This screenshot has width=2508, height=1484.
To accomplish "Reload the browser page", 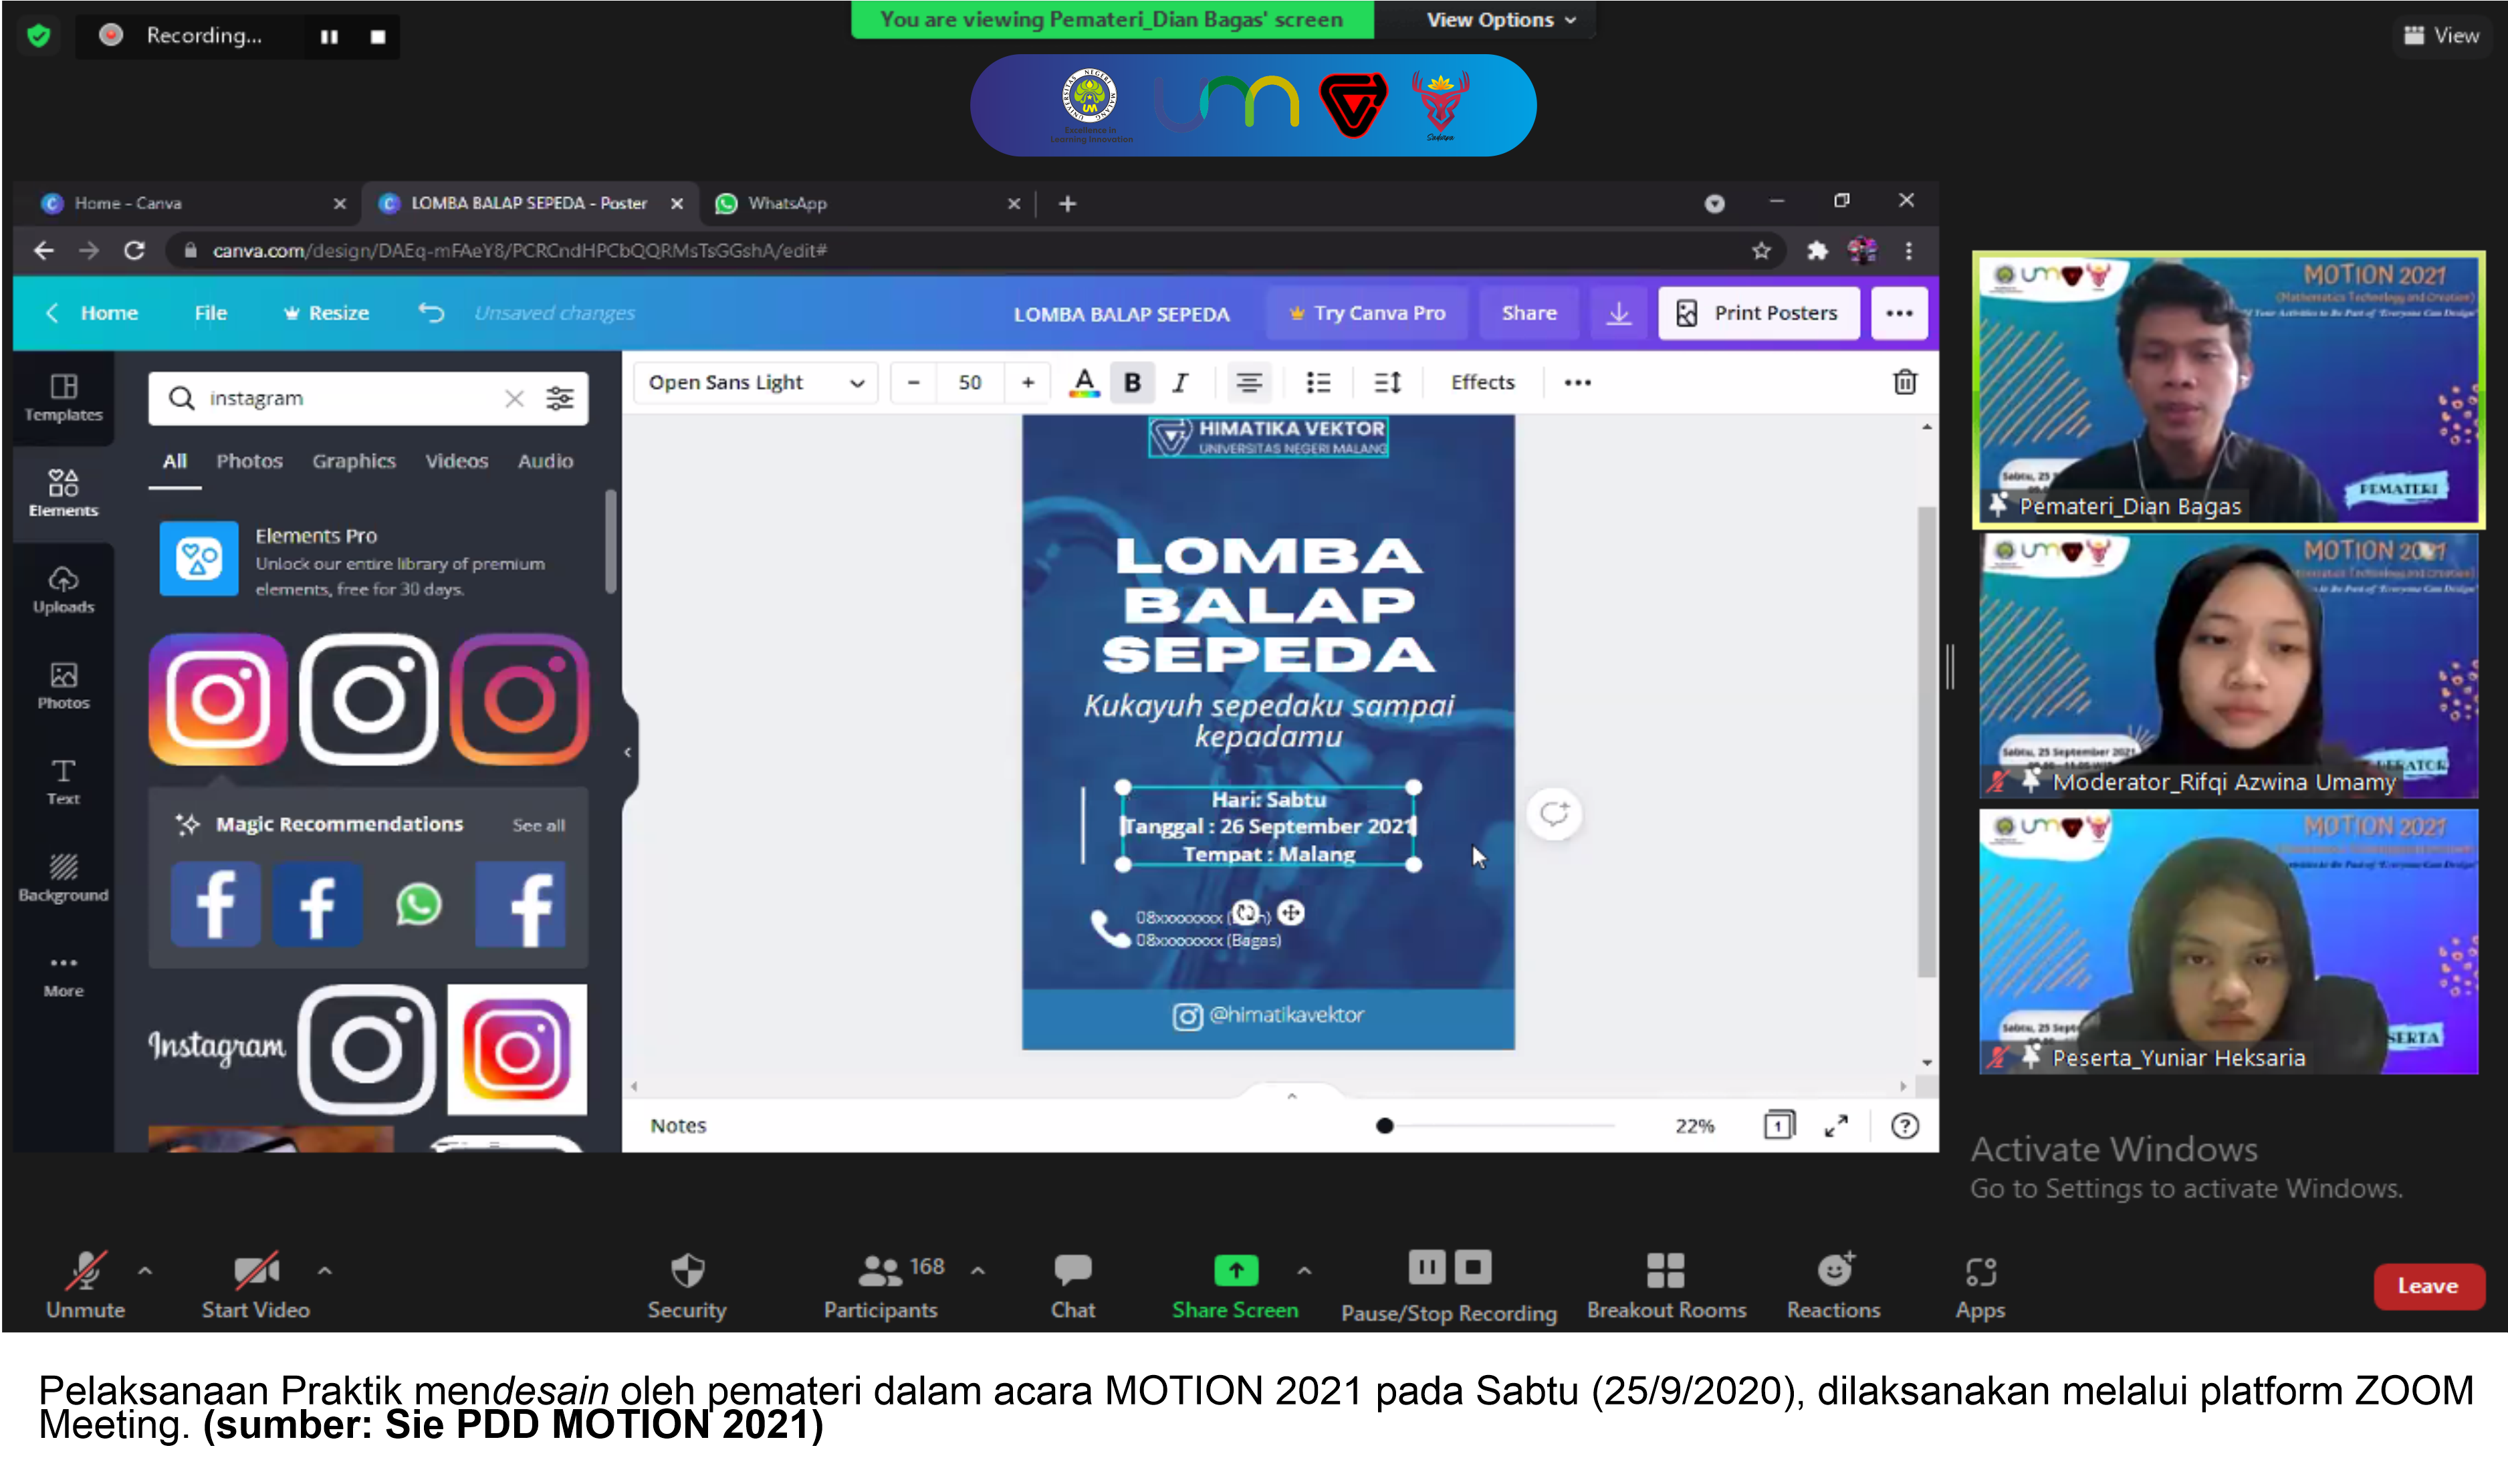I will point(134,250).
